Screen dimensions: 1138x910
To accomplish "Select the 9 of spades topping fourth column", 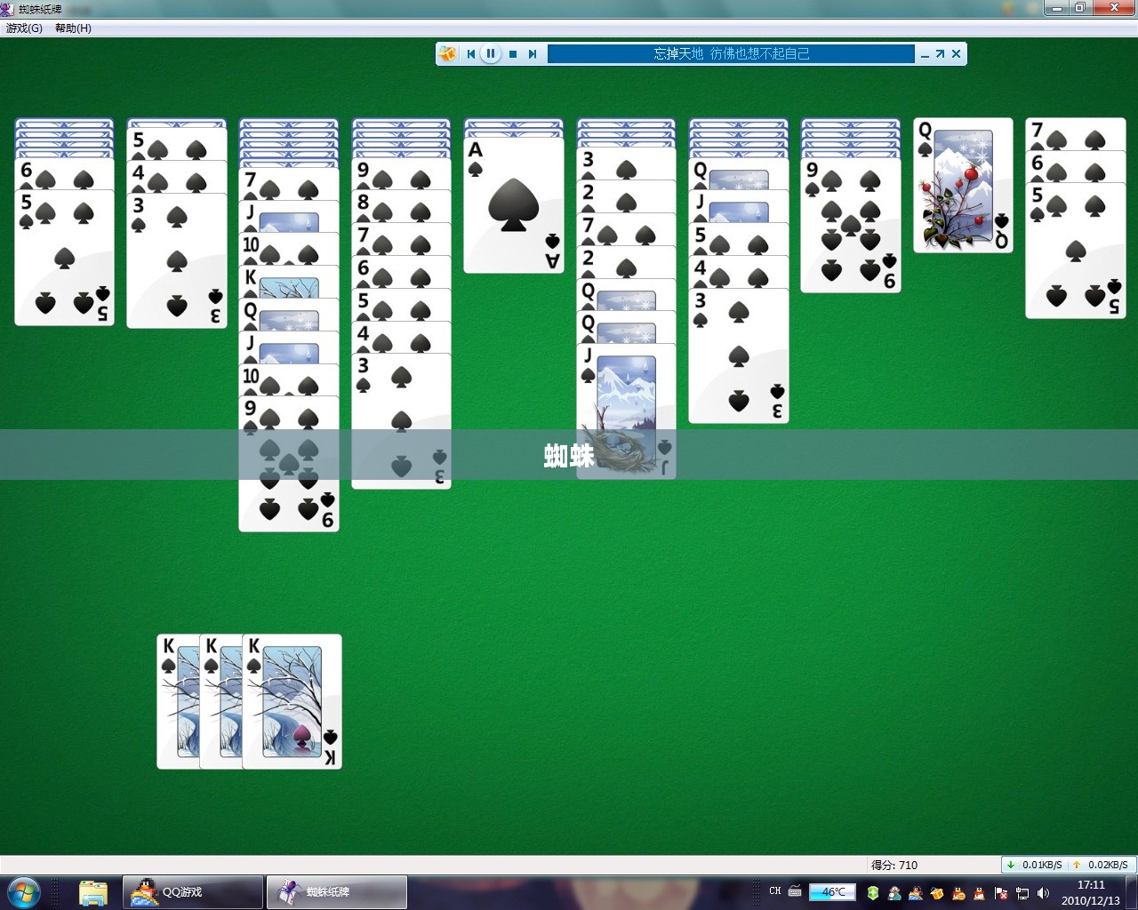I will coord(401,174).
